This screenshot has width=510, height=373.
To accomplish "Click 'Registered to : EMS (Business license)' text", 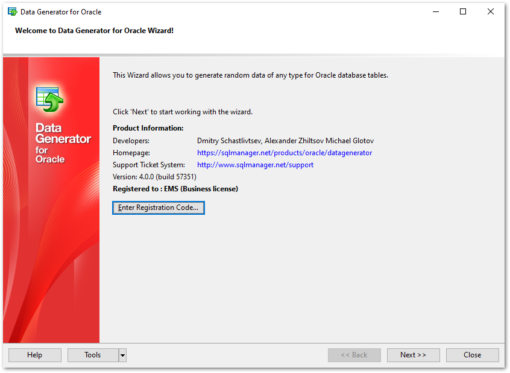I will click(175, 189).
